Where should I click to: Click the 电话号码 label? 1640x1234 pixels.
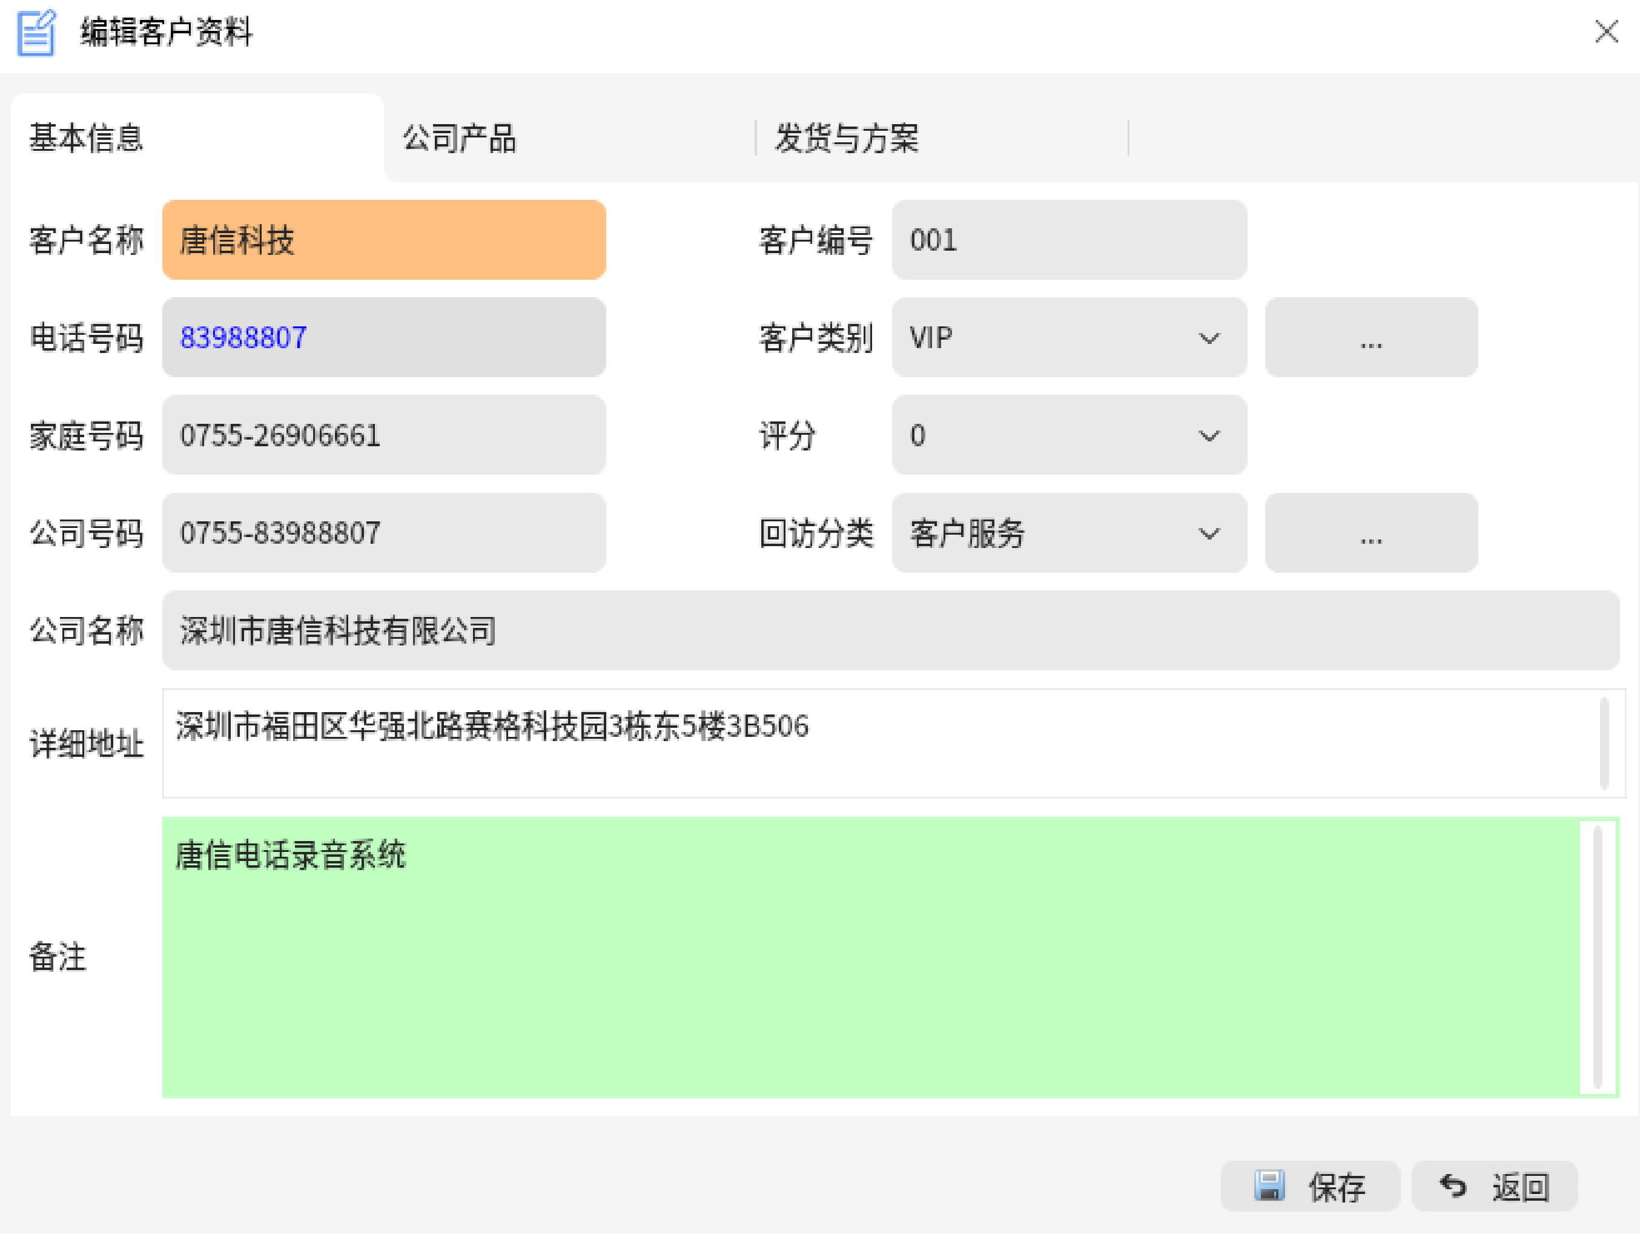pyautogui.click(x=87, y=338)
